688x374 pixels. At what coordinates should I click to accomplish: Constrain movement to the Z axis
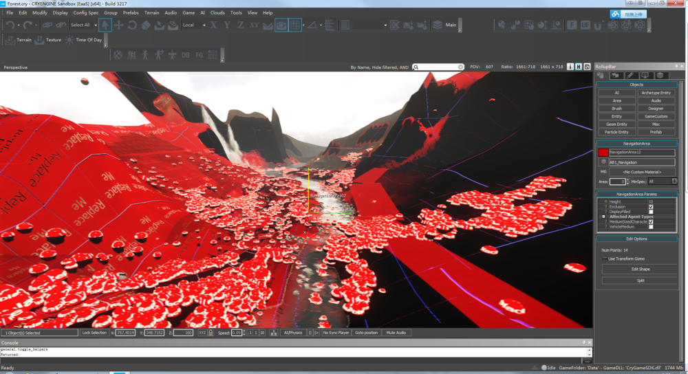(240, 25)
